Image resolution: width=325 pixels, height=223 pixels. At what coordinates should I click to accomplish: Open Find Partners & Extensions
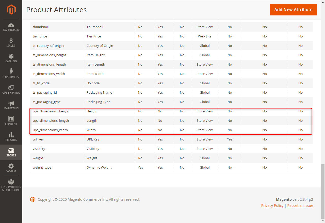pyautogui.click(x=11, y=186)
